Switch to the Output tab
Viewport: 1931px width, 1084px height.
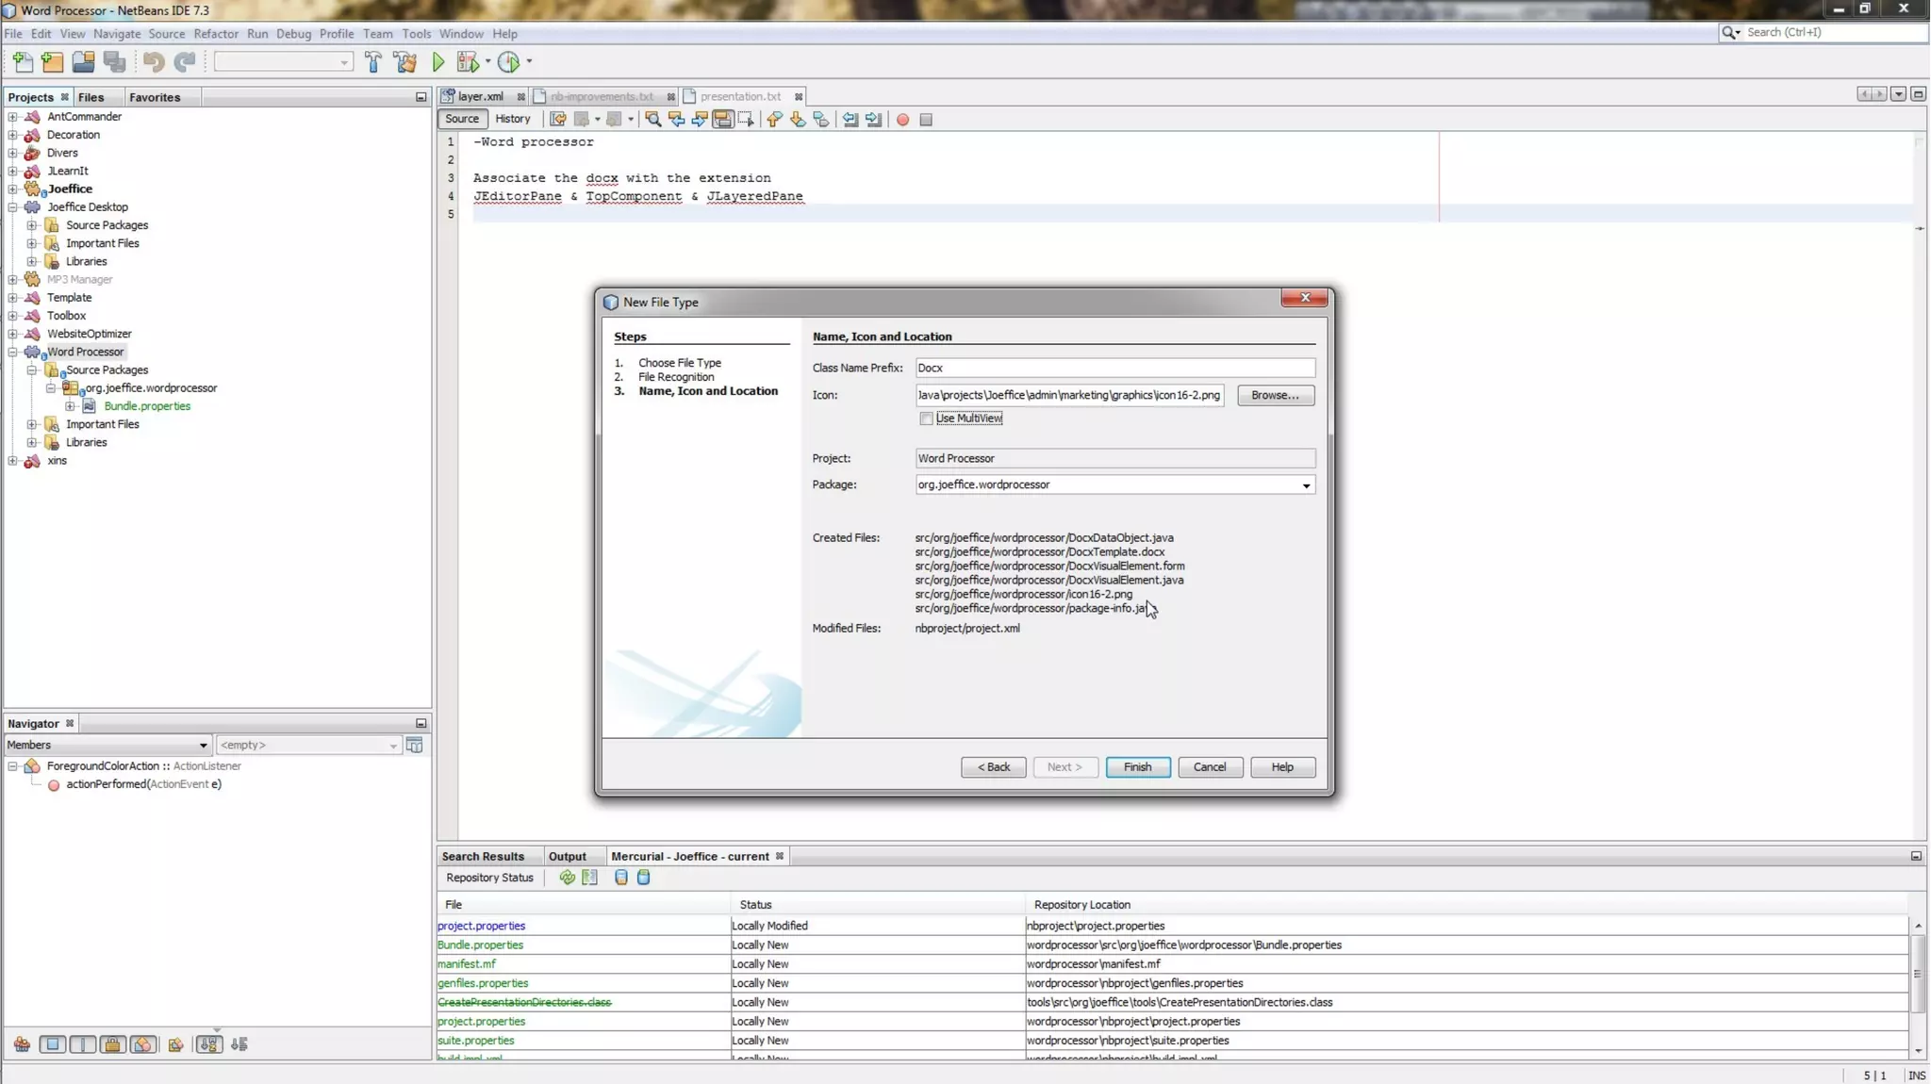click(x=567, y=856)
